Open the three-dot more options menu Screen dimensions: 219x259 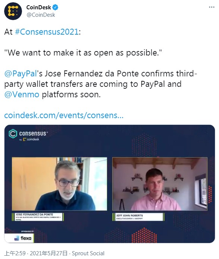pos(212,7)
